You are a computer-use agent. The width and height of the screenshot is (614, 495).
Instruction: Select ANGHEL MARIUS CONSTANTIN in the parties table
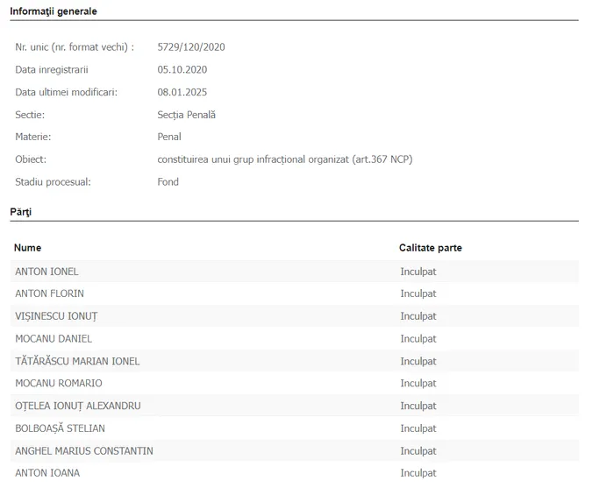tap(83, 451)
